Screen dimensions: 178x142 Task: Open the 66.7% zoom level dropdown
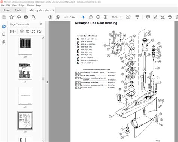click(x=116, y=17)
